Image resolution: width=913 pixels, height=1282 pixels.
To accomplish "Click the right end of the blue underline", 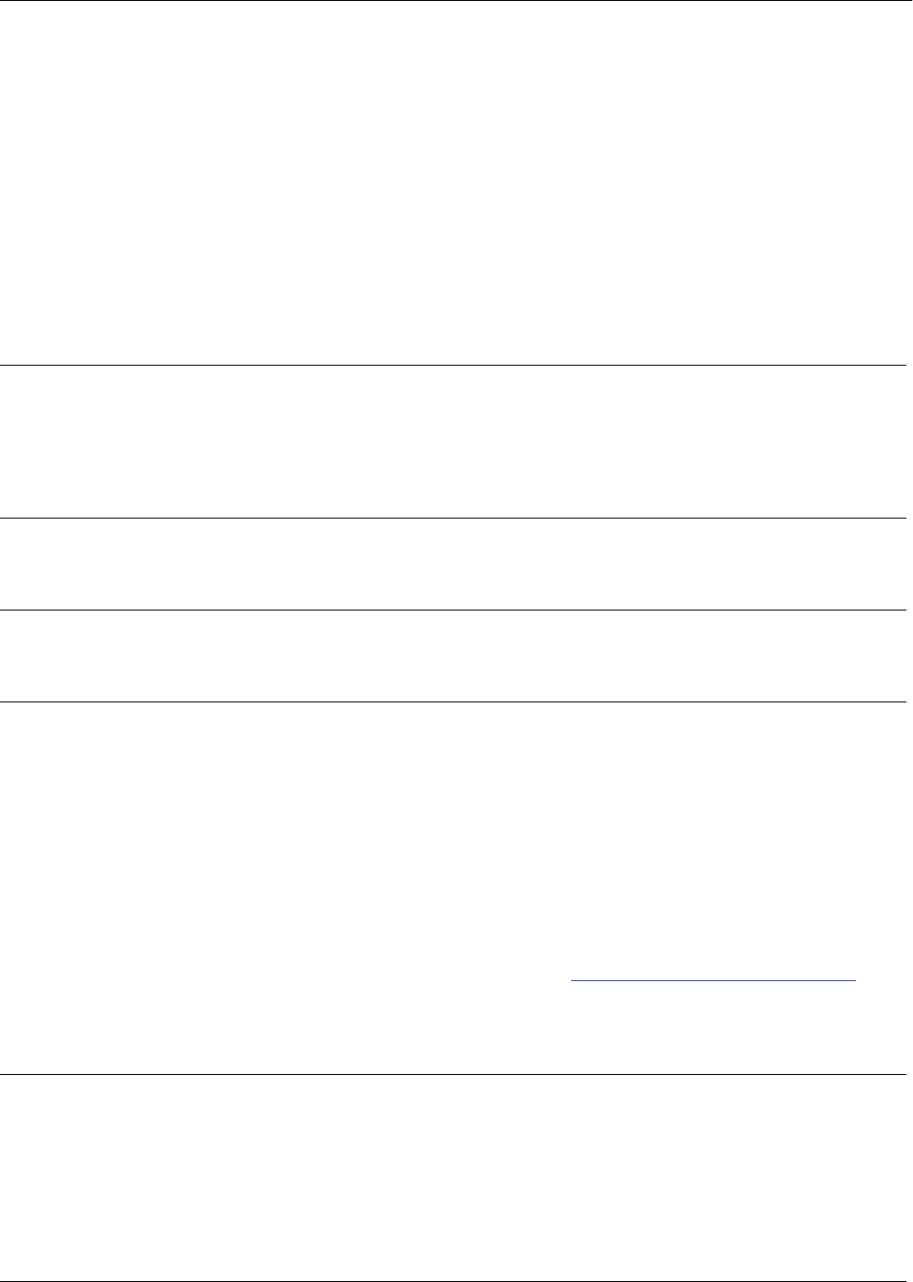I will [x=855, y=981].
